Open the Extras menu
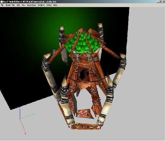This screenshot has width=166, height=141. (x=49, y=5)
